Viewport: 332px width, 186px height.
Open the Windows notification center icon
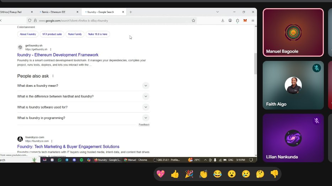pos(251,160)
